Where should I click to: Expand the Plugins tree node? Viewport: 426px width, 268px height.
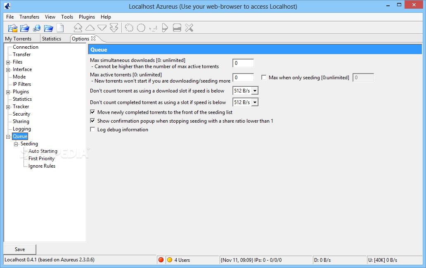pos(8,92)
